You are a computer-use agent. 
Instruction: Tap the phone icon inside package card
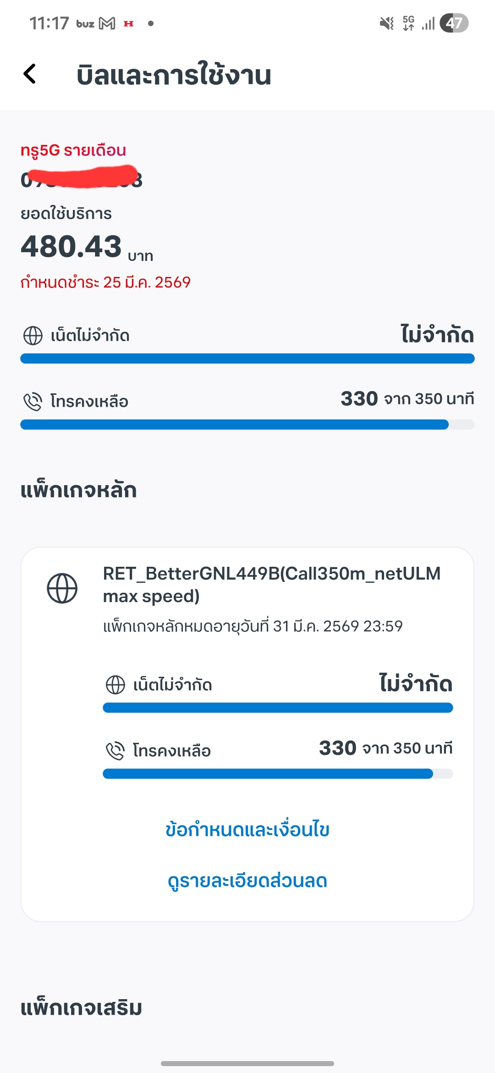(115, 751)
